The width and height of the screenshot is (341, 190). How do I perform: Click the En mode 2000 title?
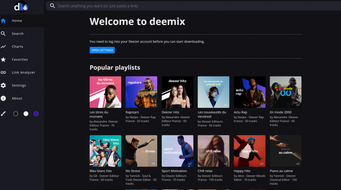pyautogui.click(x=281, y=112)
